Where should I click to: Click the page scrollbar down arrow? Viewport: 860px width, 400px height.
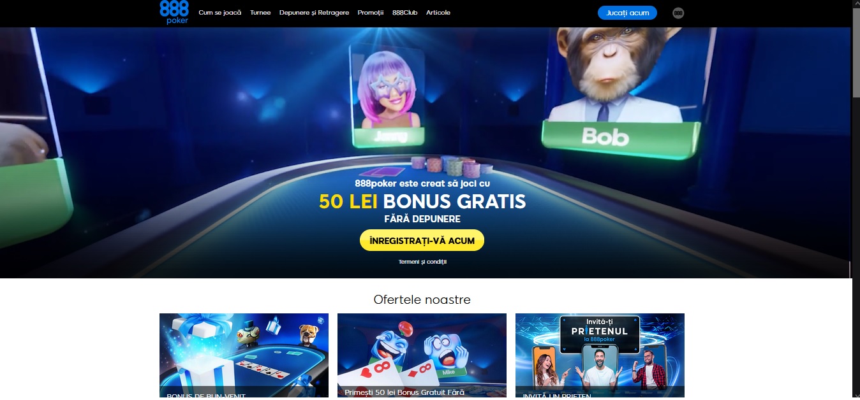[856, 396]
